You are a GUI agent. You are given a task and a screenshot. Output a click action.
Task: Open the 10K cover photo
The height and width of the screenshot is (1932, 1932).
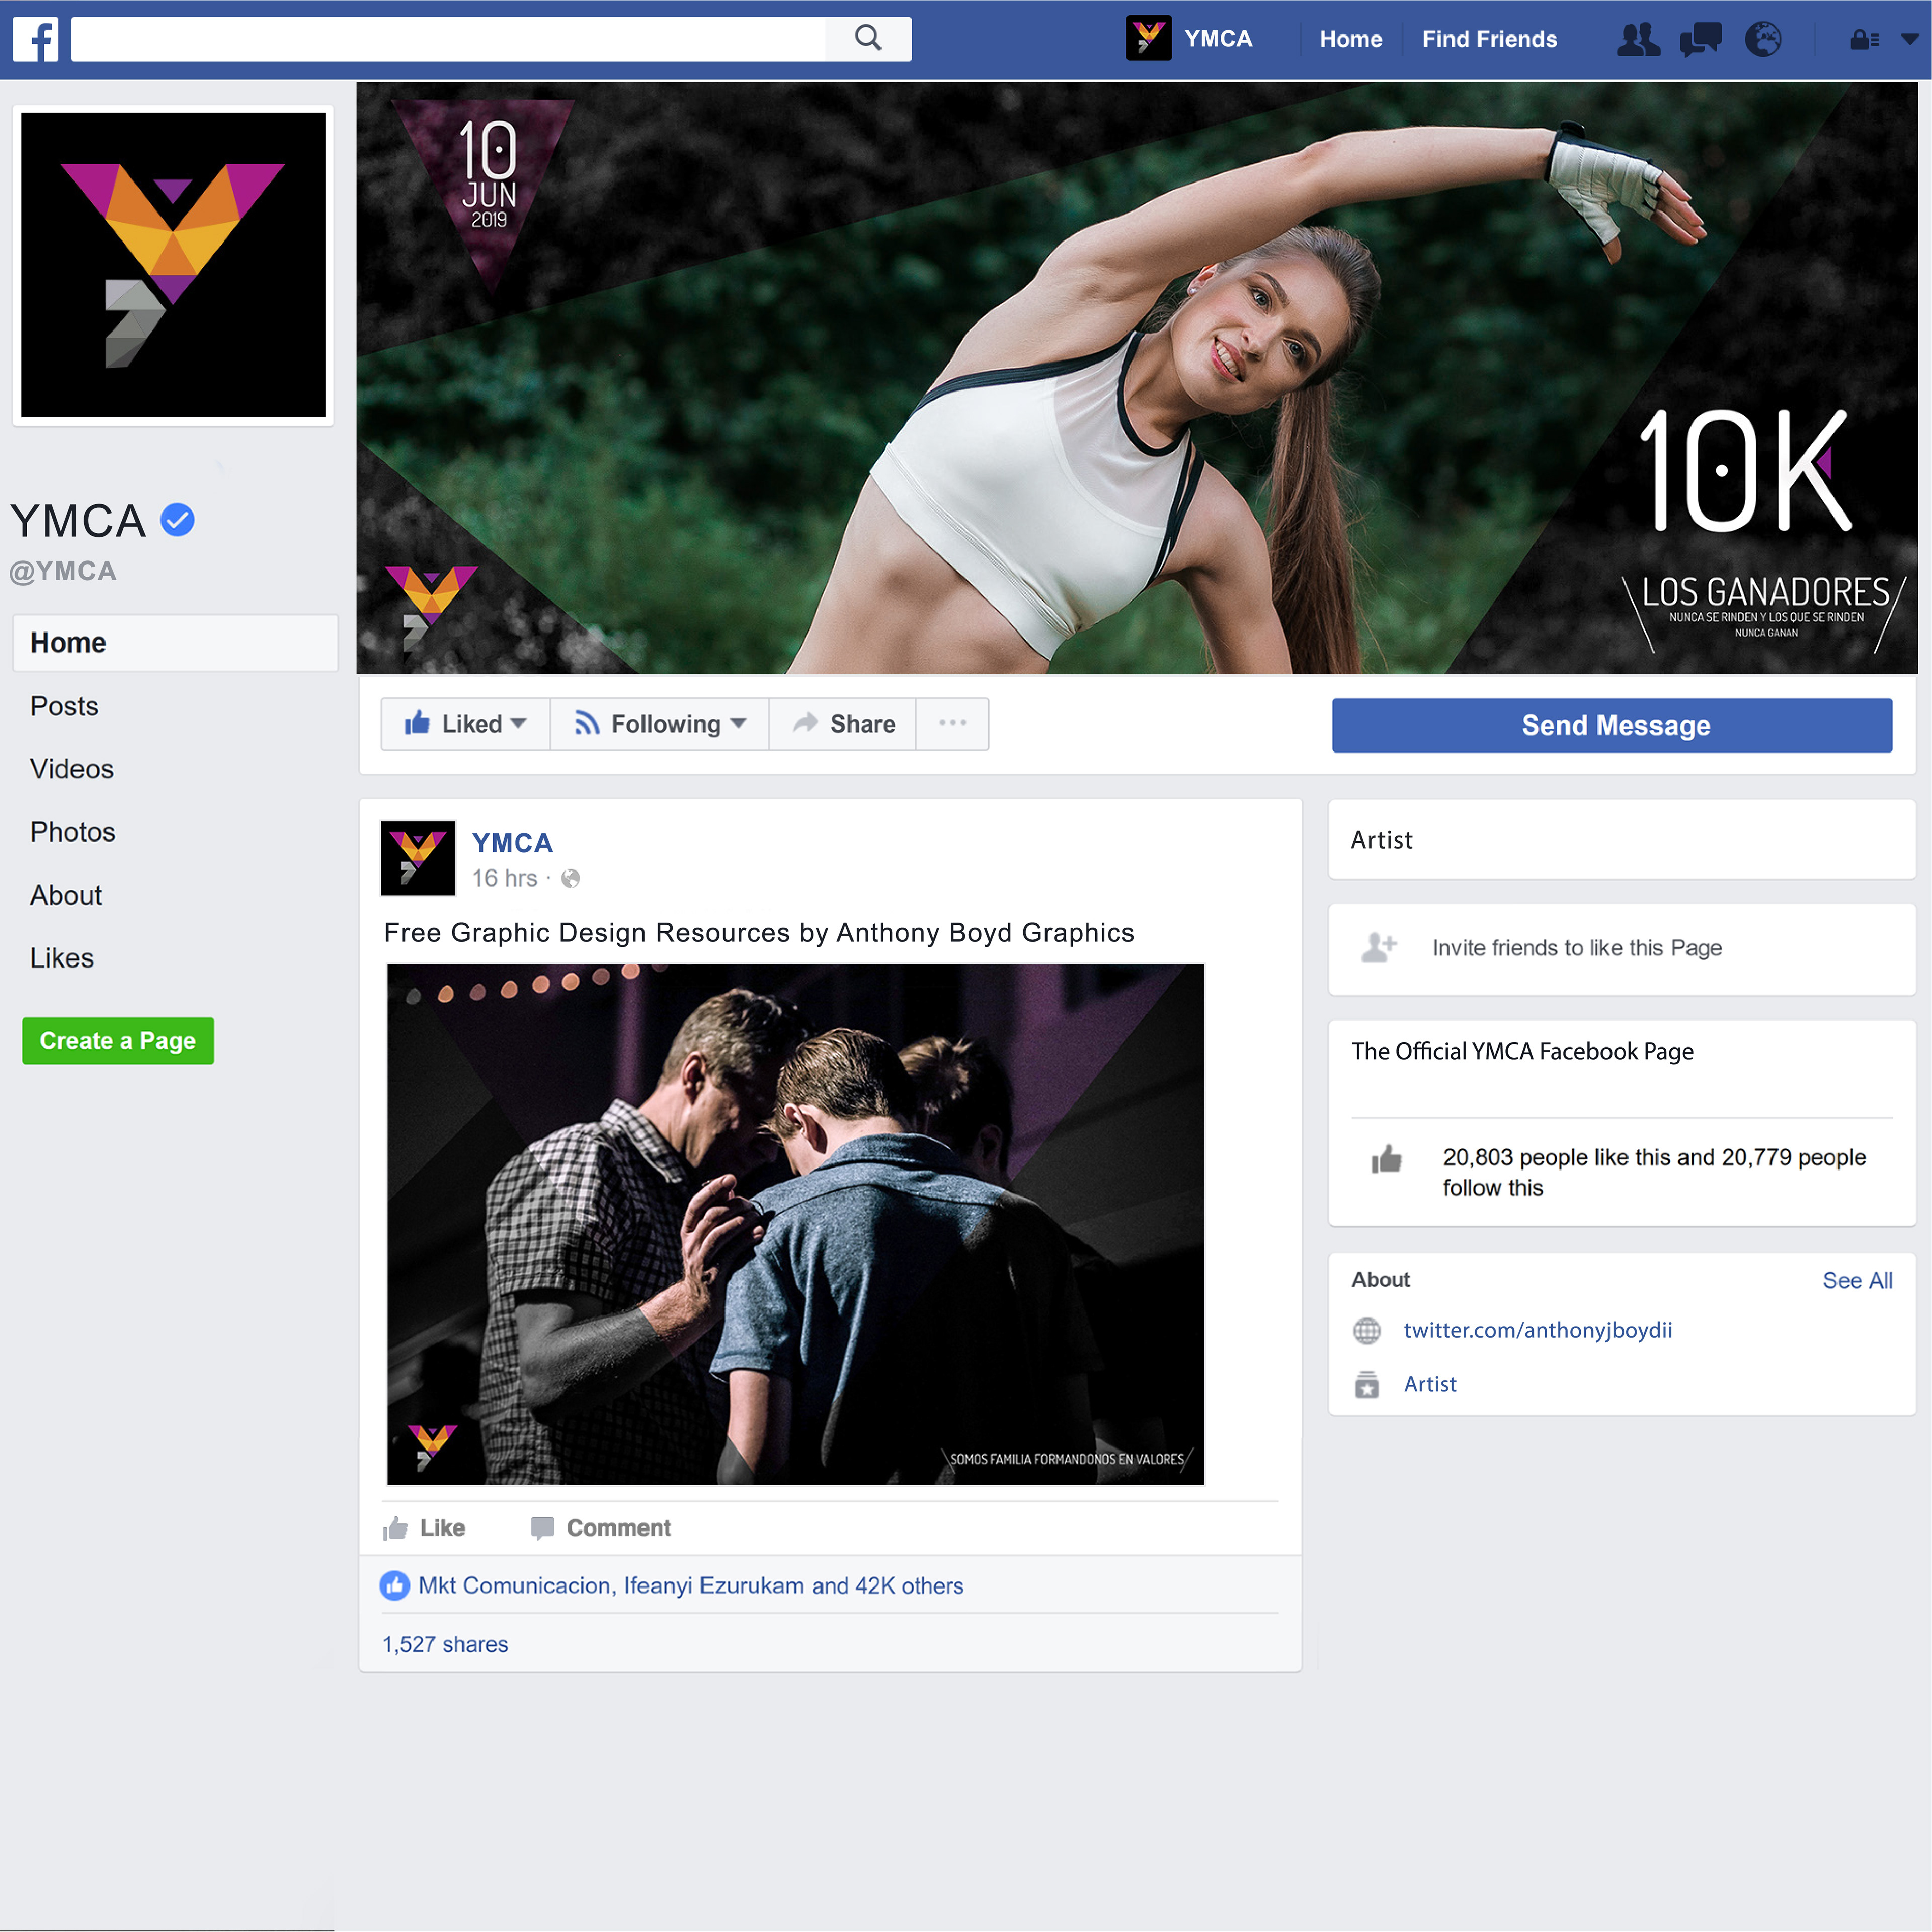[1137, 378]
